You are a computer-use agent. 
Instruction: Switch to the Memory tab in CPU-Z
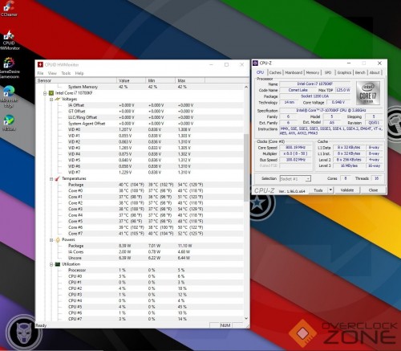[313, 72]
